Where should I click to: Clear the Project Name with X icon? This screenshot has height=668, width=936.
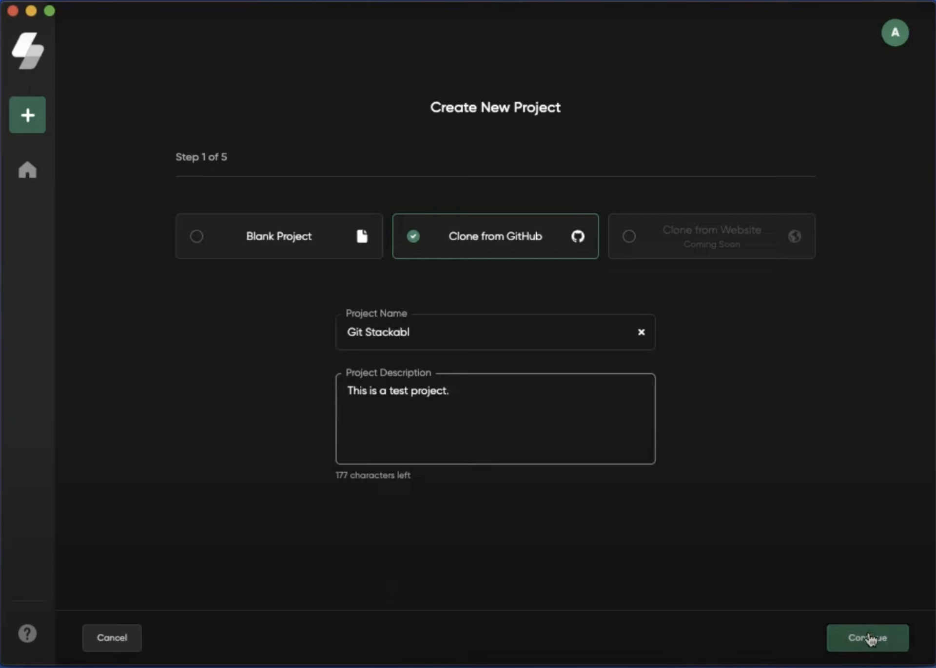[x=641, y=332]
